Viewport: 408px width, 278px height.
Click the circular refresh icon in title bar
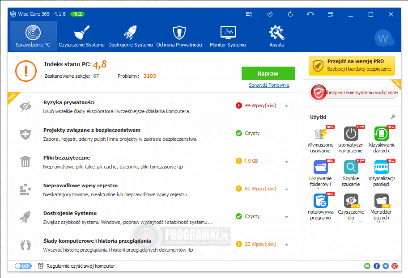tap(290, 14)
